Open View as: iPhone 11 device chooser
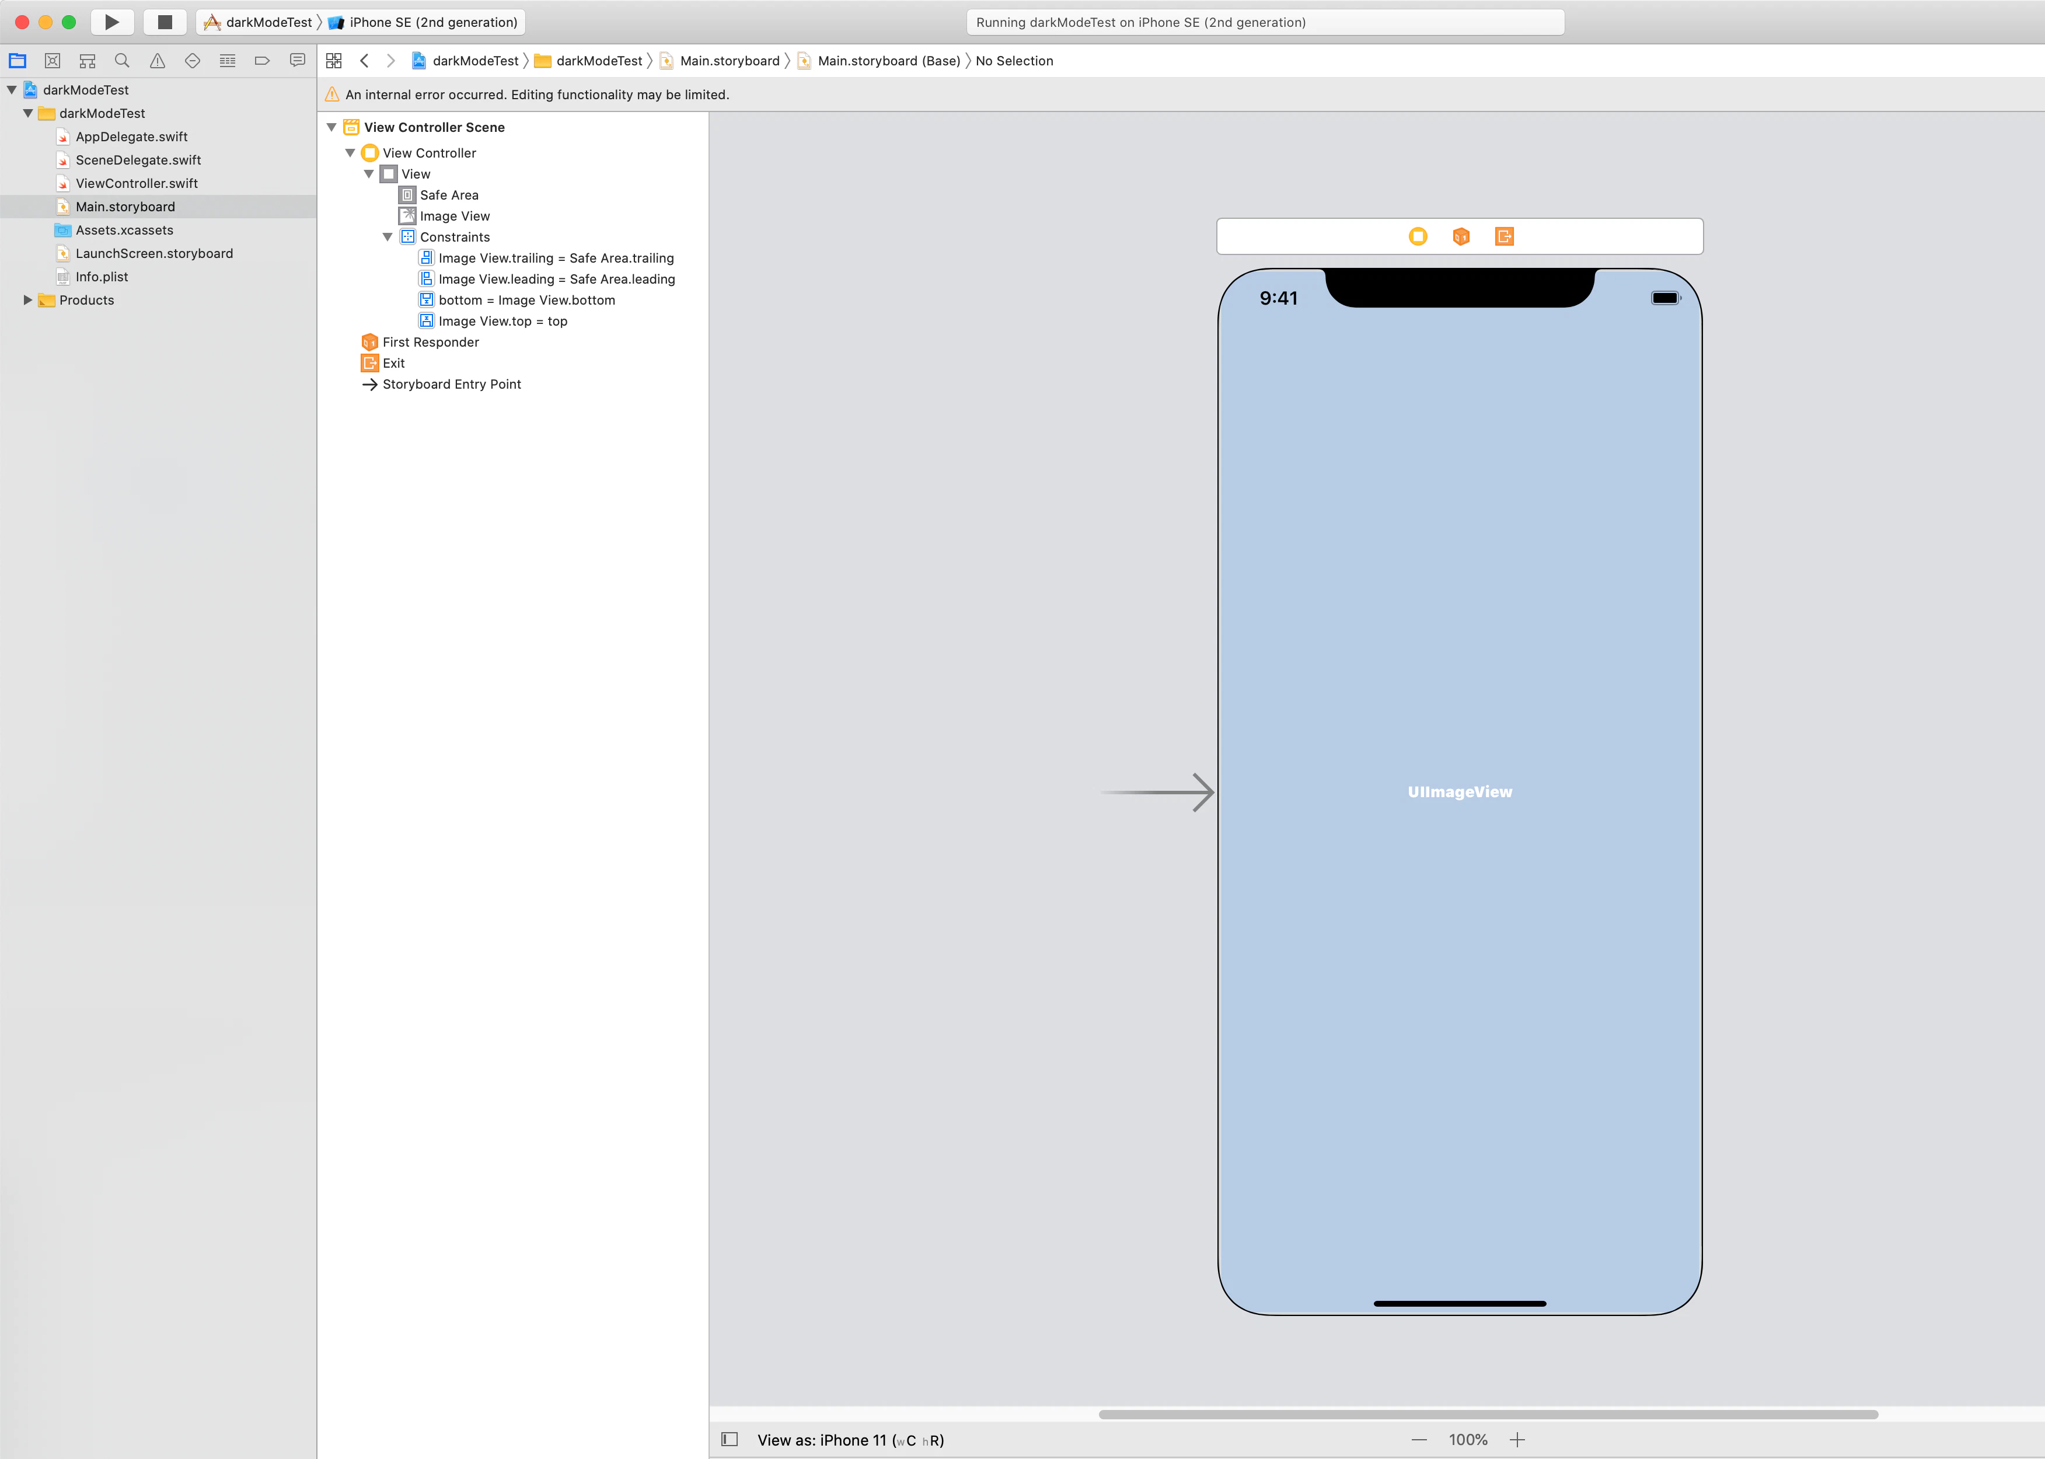This screenshot has height=1459, width=2045. [850, 1440]
